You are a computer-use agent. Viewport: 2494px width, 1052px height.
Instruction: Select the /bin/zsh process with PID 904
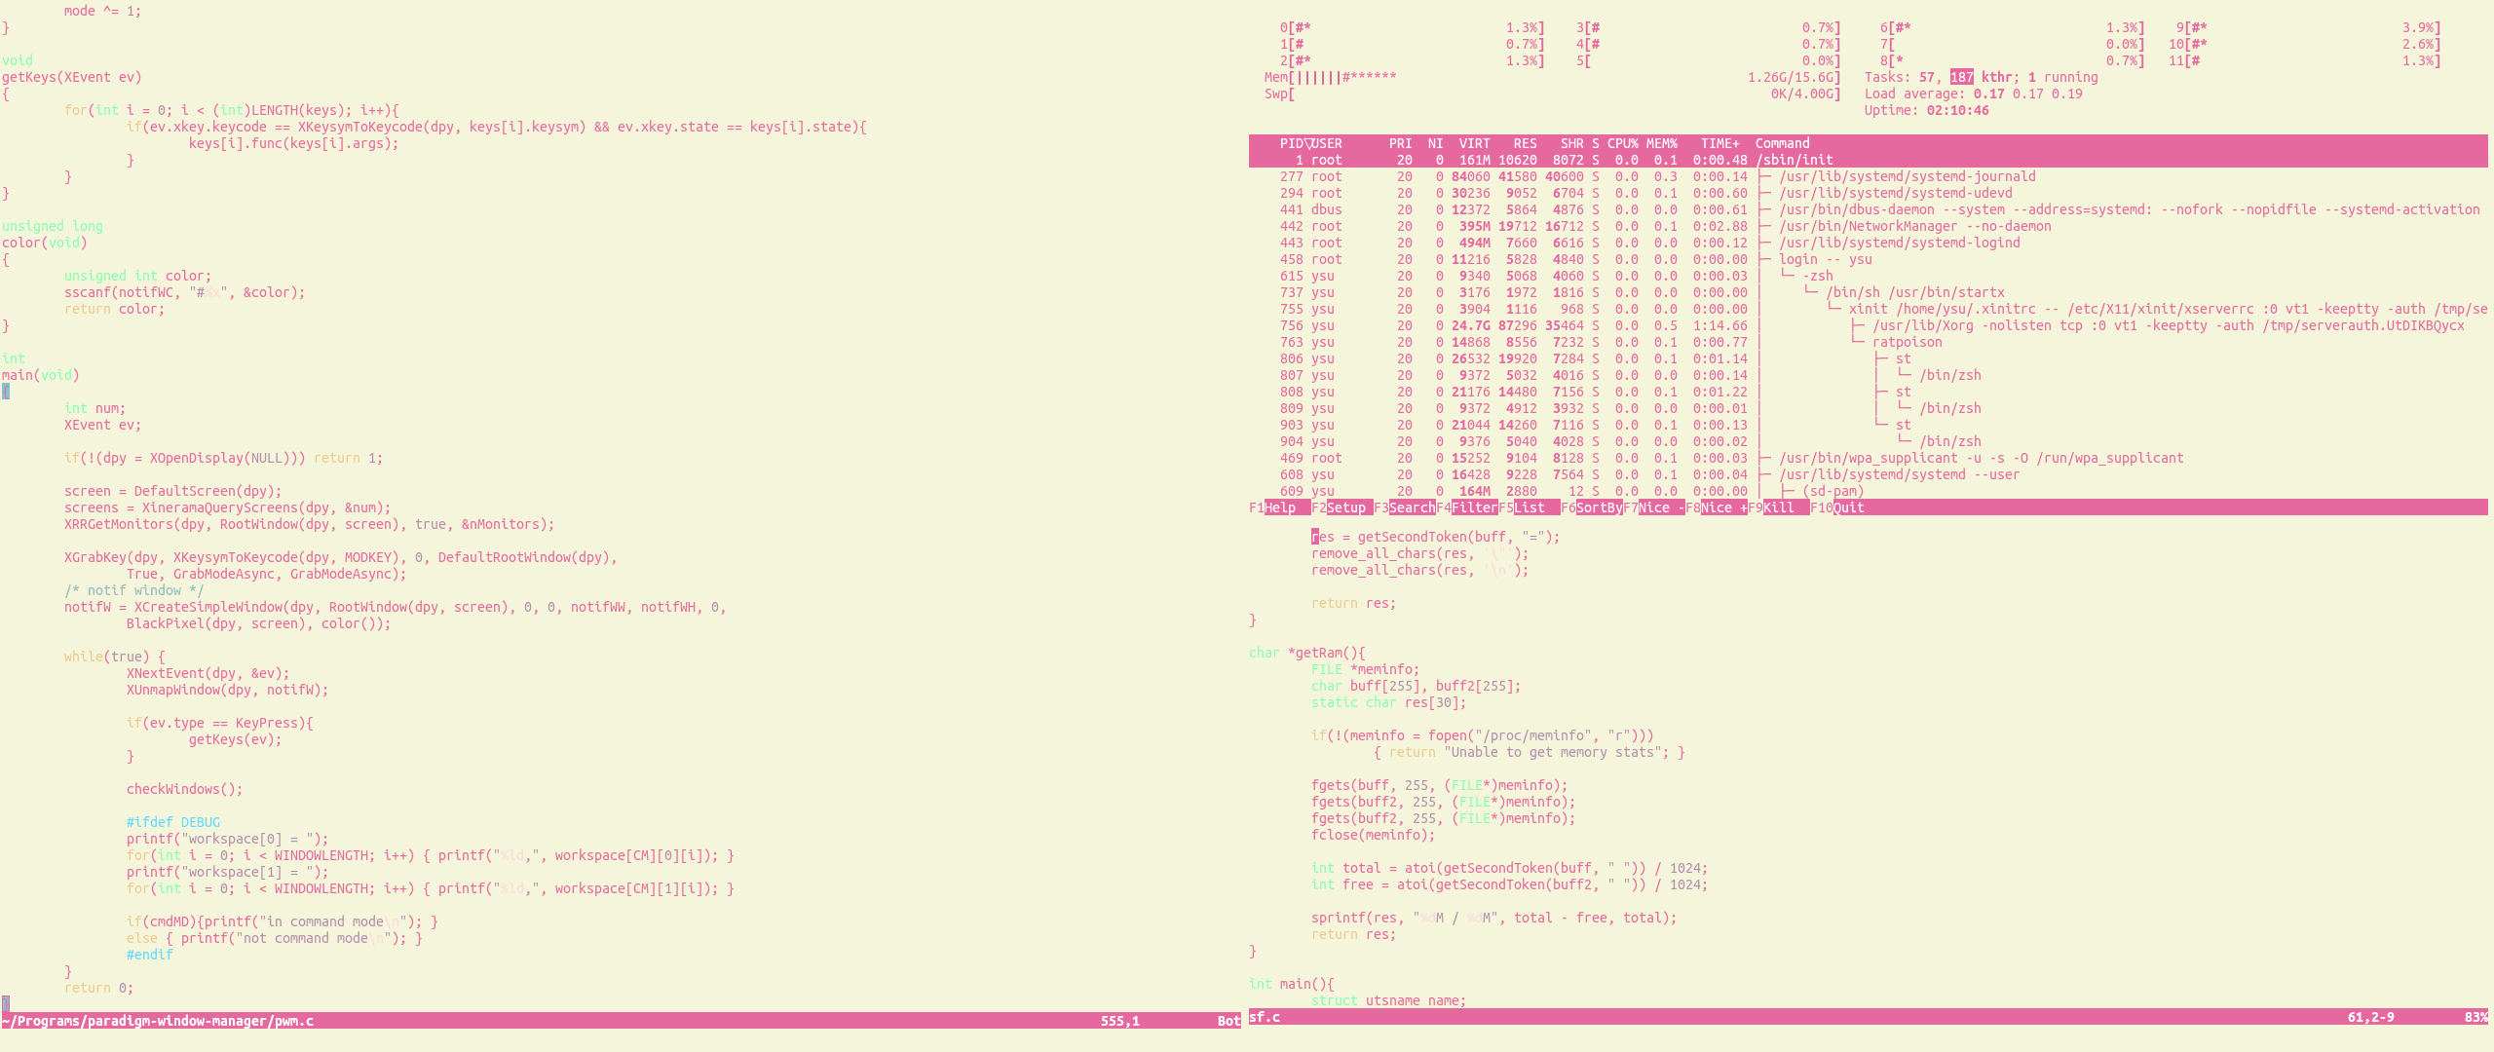tap(1868, 441)
